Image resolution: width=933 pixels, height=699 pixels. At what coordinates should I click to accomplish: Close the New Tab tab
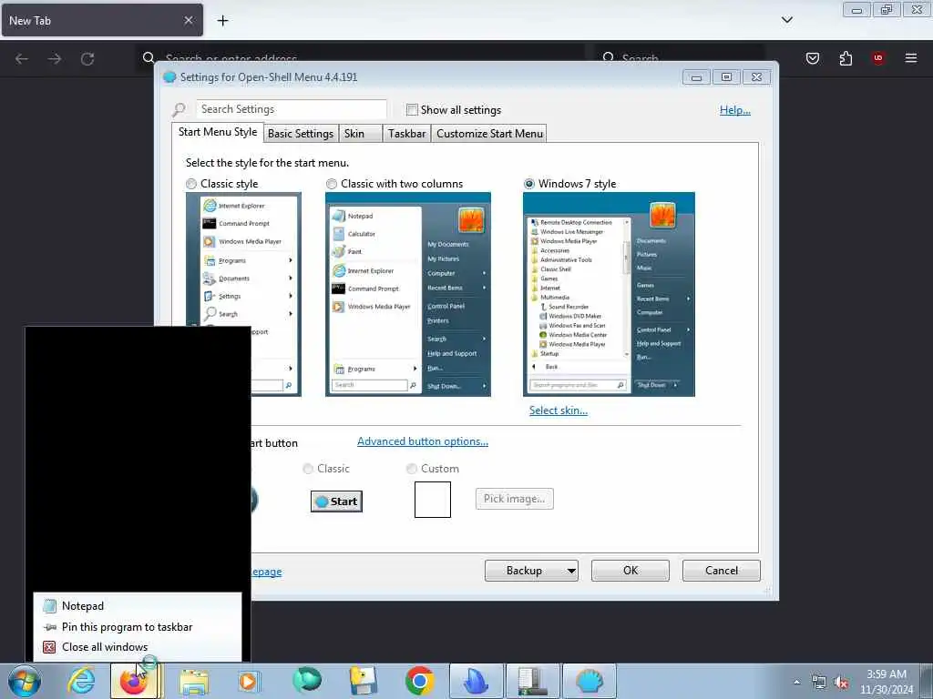coord(188,20)
